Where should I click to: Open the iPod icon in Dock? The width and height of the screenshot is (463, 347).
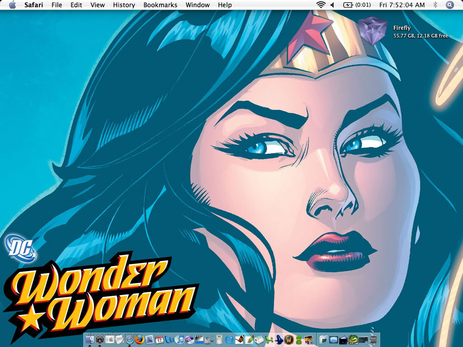click(x=219, y=340)
